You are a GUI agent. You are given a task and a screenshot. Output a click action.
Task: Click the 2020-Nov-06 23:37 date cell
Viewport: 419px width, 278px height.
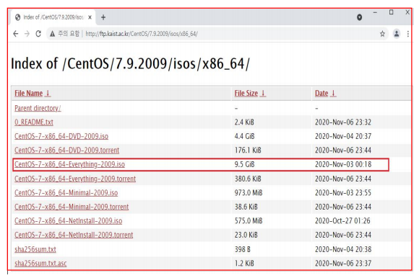(343, 264)
